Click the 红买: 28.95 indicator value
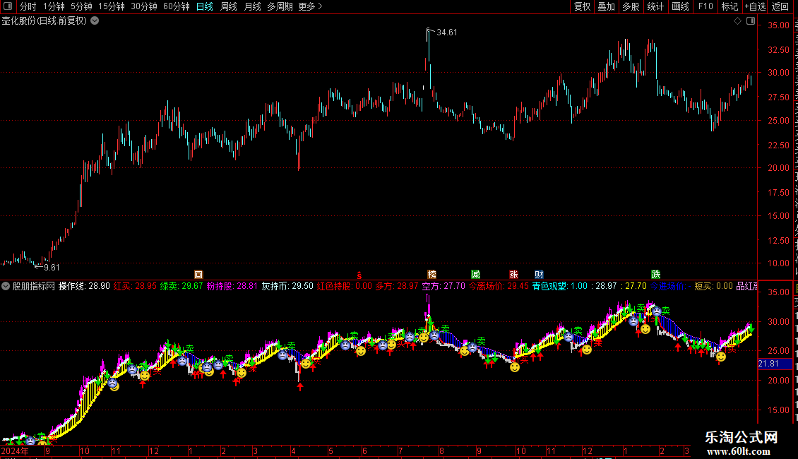This screenshot has width=798, height=459. [135, 286]
